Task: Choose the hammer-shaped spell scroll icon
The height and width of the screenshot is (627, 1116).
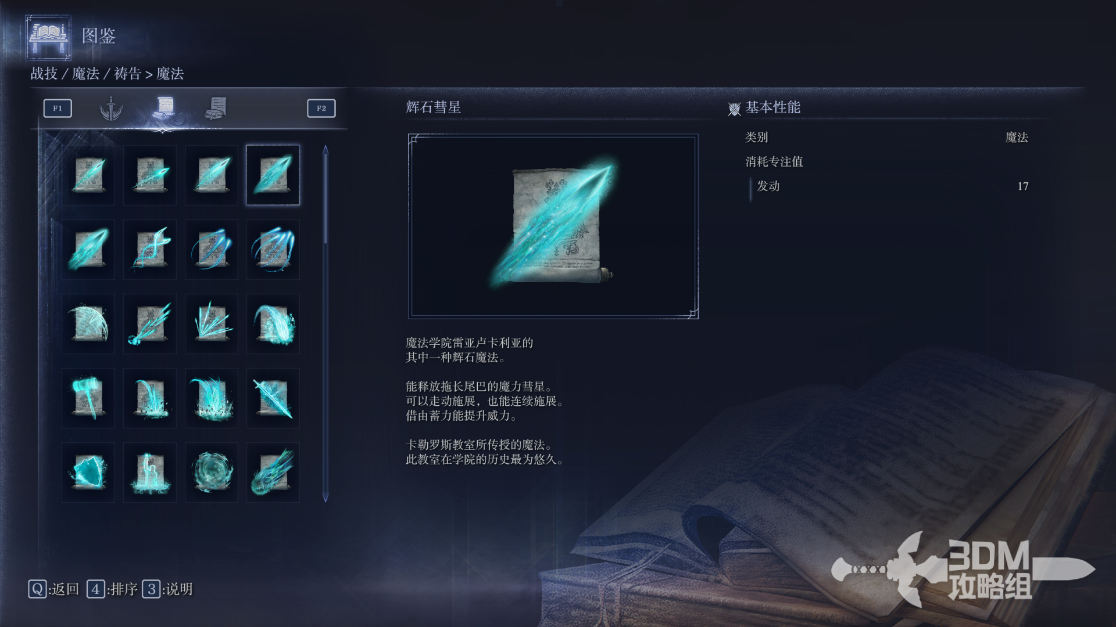Action: (x=88, y=398)
